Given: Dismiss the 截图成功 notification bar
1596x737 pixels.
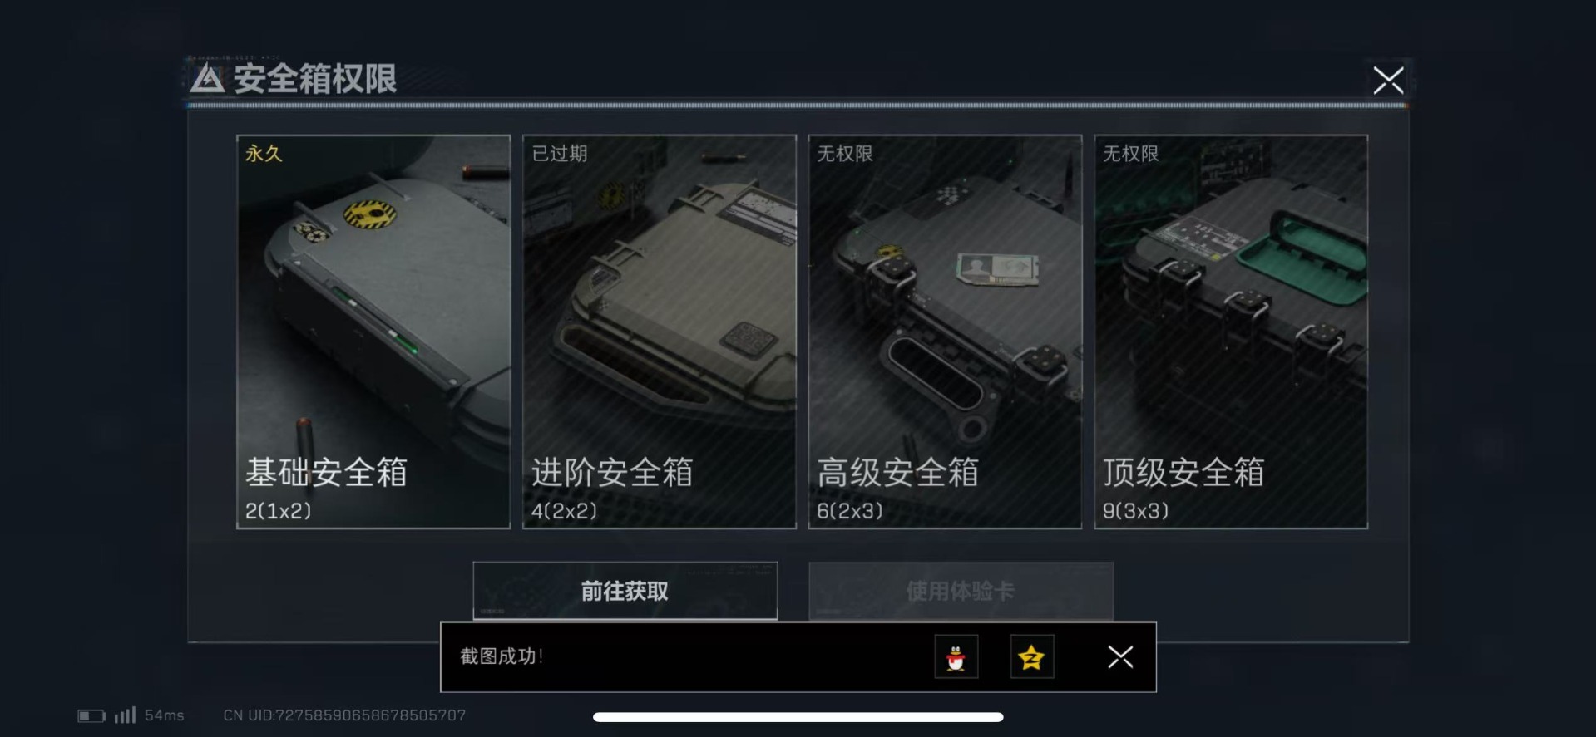Looking at the screenshot, I should point(1120,657).
